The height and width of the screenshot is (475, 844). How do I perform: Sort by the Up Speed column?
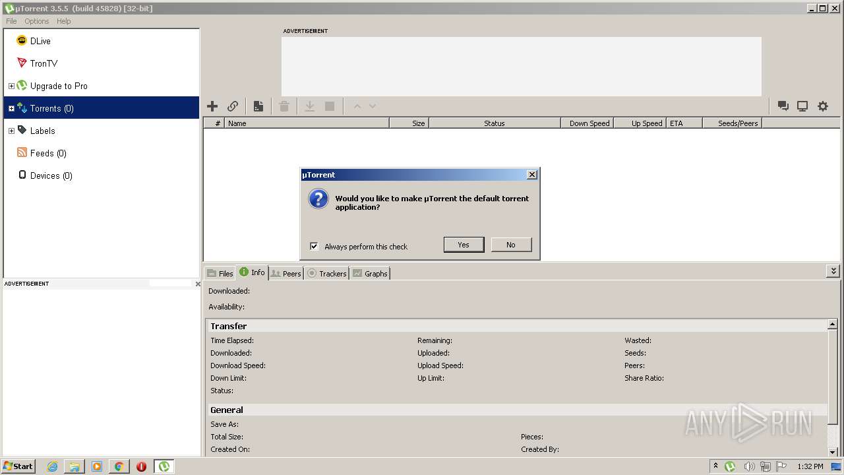tap(640, 123)
